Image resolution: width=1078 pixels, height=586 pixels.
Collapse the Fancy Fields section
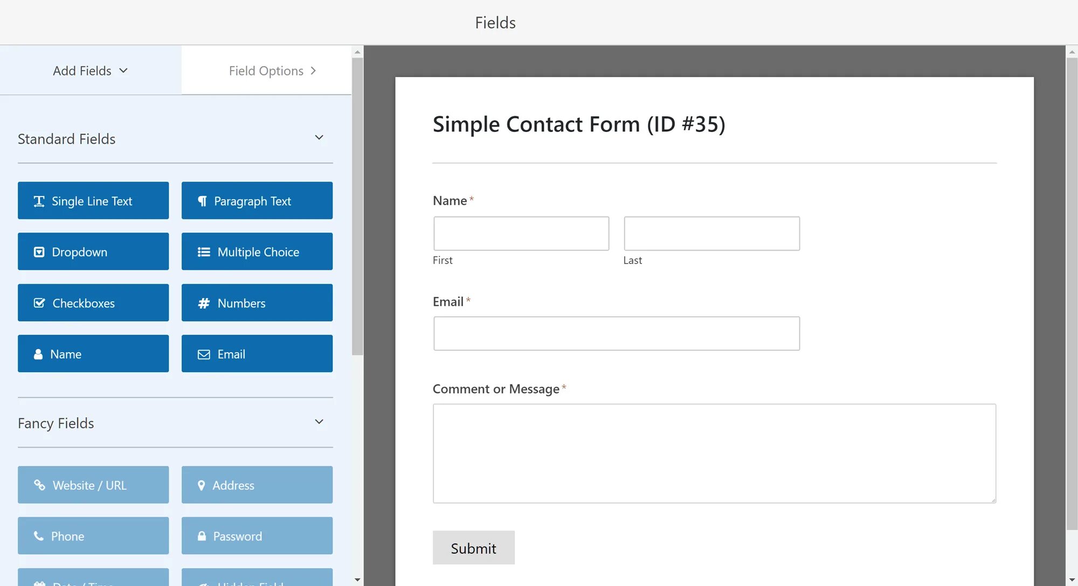tap(319, 422)
